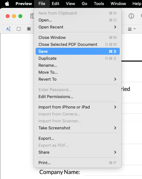Close the File menu
This screenshot has width=142, height=179.
point(42,4)
